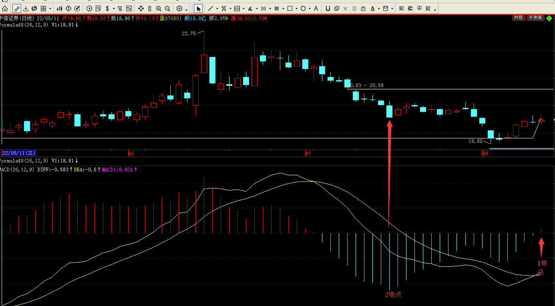Click the 22.75 high price label
The image size is (555, 306).
(x=189, y=34)
